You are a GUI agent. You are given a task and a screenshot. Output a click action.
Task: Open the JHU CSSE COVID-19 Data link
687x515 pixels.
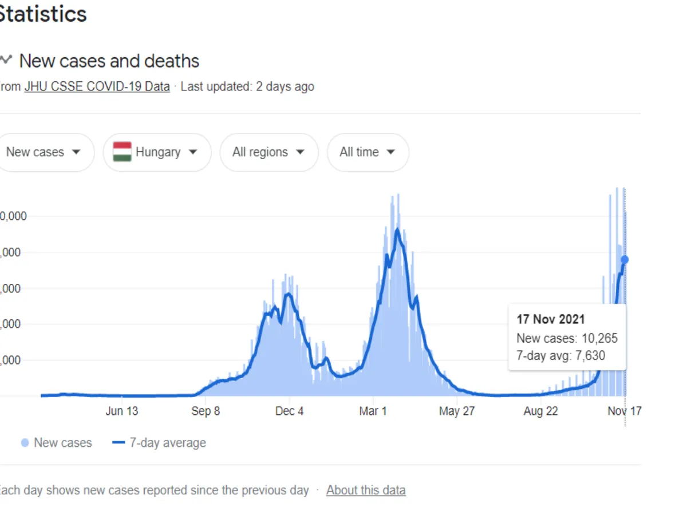click(x=97, y=87)
